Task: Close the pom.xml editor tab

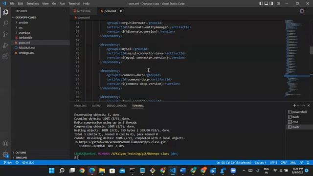Action: click(121, 11)
